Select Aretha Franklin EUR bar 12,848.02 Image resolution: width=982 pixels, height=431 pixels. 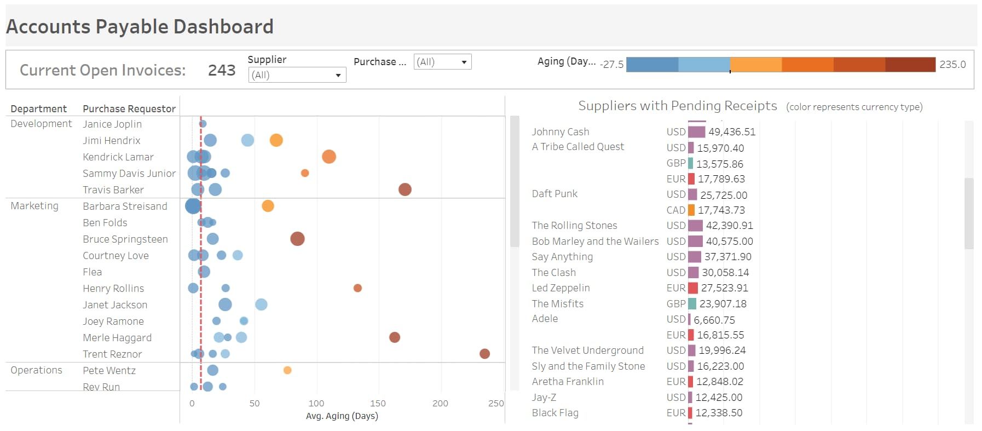click(x=690, y=382)
